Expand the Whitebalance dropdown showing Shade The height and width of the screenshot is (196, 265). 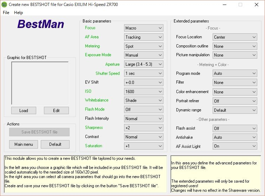click(x=143, y=100)
